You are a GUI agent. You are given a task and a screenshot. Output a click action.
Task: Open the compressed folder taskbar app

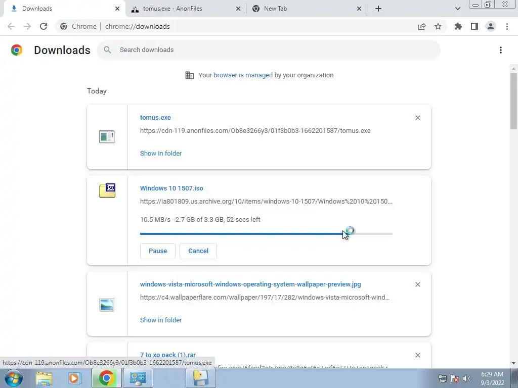click(200, 378)
